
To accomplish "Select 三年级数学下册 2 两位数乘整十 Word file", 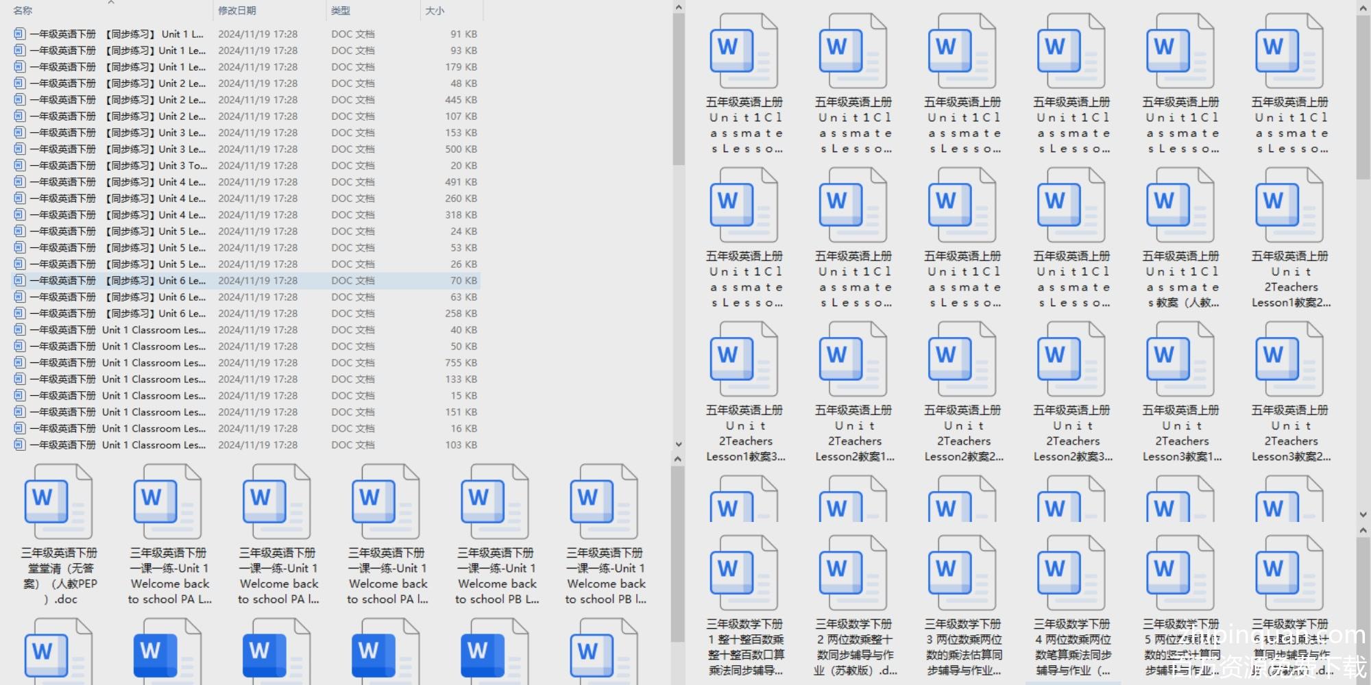I will coord(853,573).
